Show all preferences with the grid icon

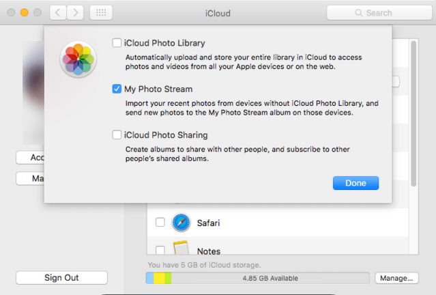[x=101, y=12]
